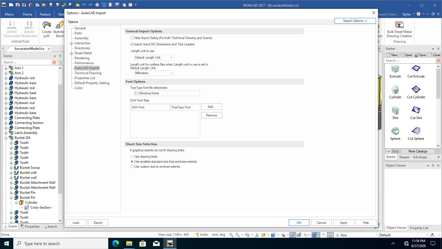
Task: Enable Hide Import Dialog checkbox
Action: pos(132,38)
